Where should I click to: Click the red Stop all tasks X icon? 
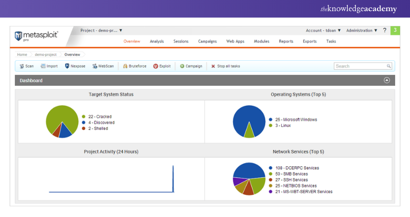pos(213,66)
